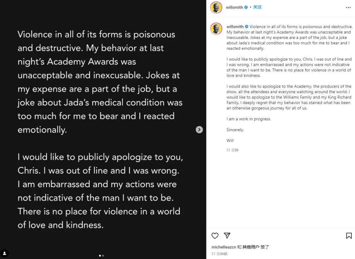Share post via paper plane icon

(x=227, y=236)
